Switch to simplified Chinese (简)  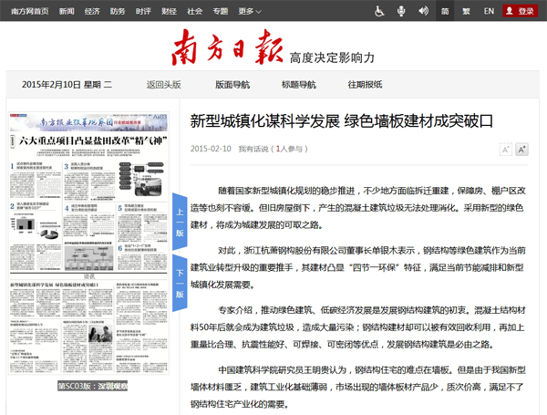pyautogui.click(x=444, y=11)
